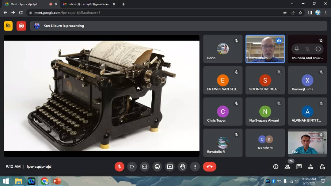Pin shuhaila abd shuk's tile
The width and height of the screenshot is (331, 186).
tap(297, 49)
